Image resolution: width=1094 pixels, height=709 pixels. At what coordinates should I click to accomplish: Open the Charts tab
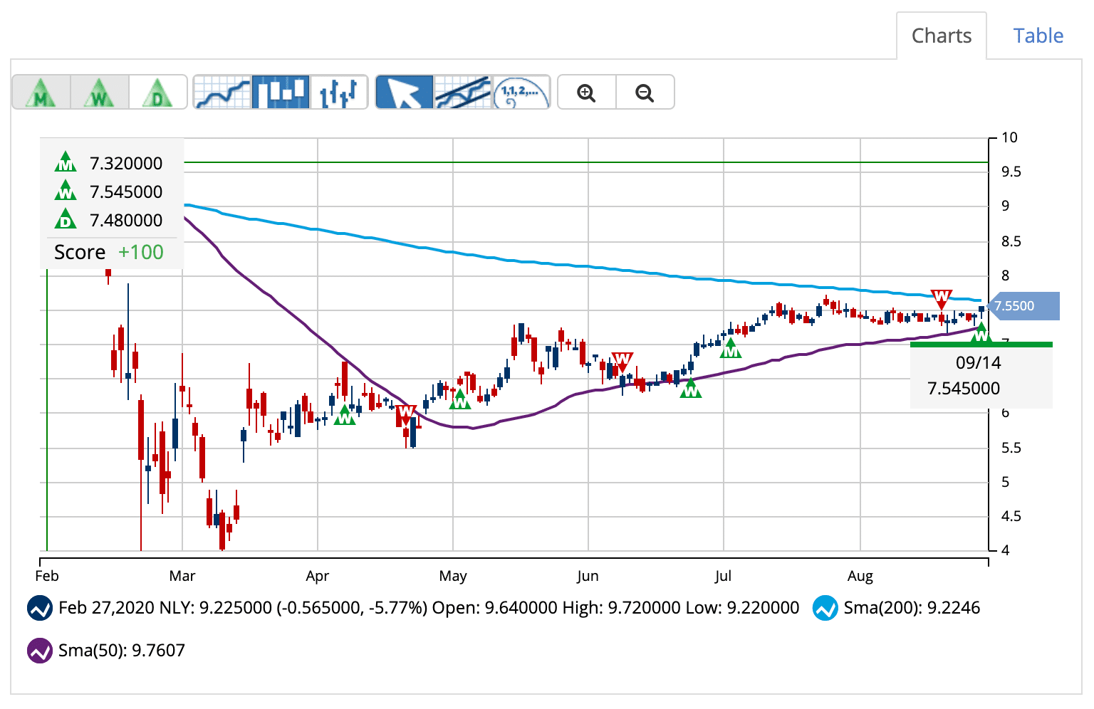(942, 36)
